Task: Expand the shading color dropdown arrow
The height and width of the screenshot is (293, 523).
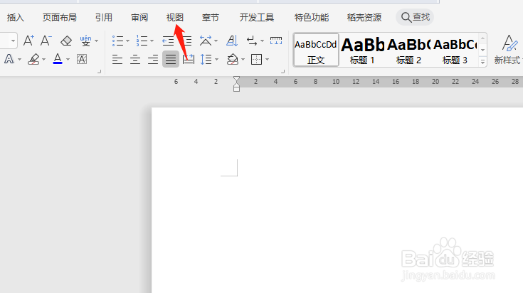Action: (243, 60)
